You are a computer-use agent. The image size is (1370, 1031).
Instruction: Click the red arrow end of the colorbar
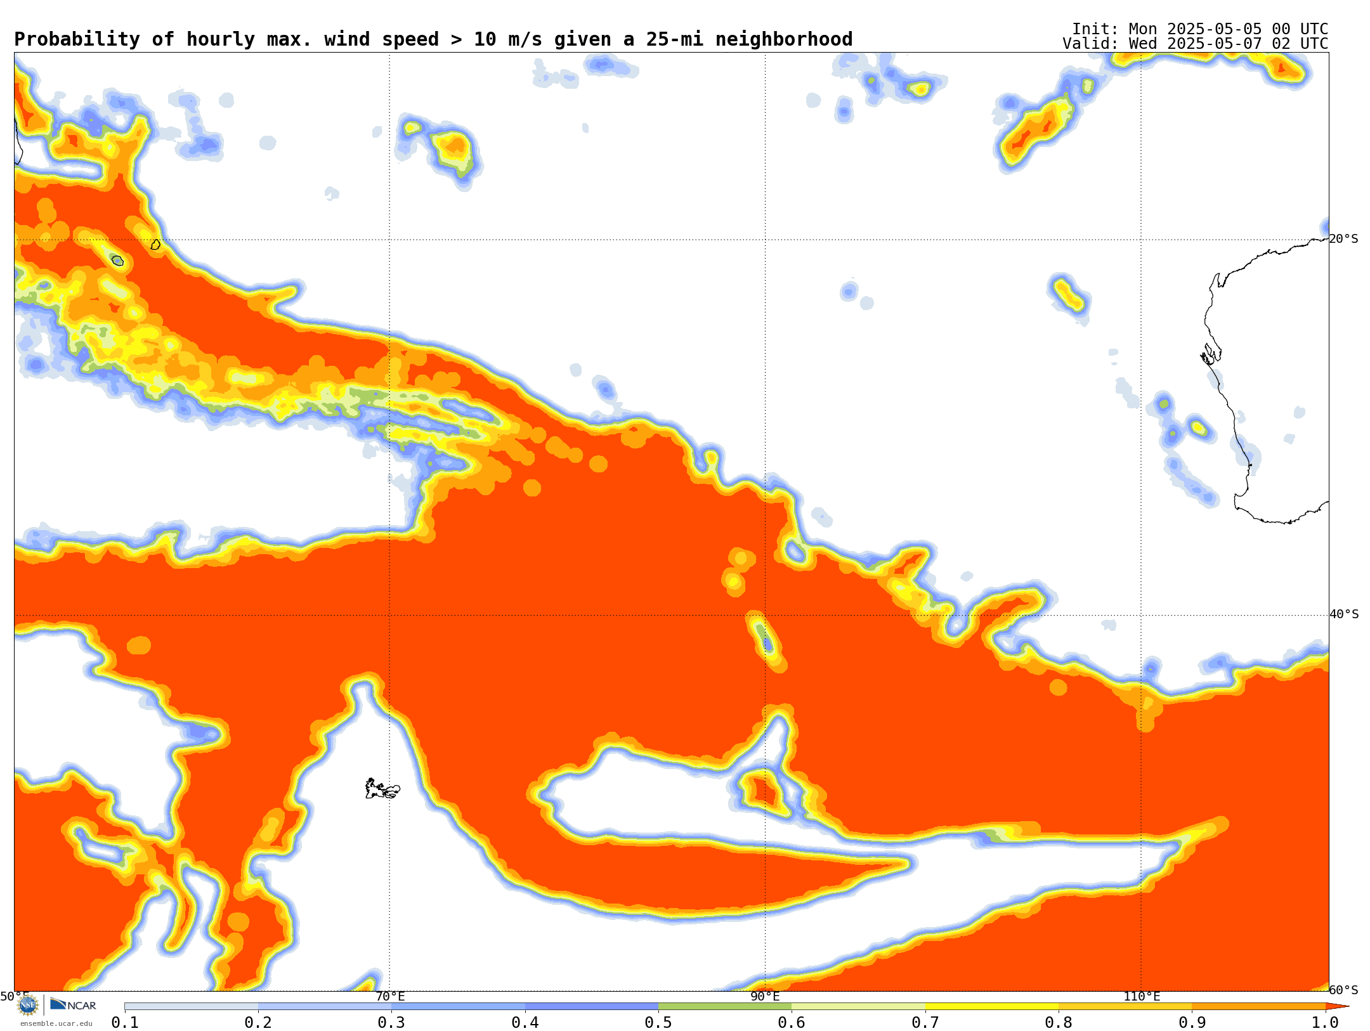1337,1006
